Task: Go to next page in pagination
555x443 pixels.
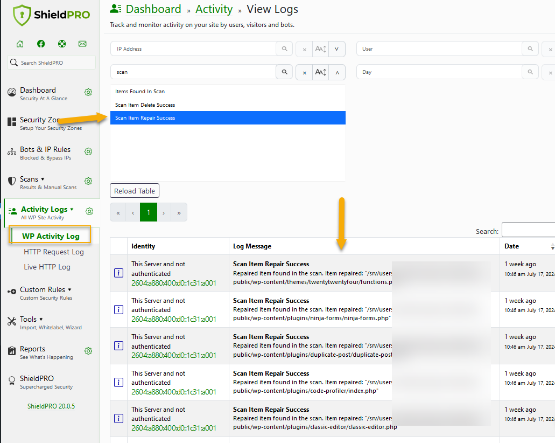Action: coord(164,212)
